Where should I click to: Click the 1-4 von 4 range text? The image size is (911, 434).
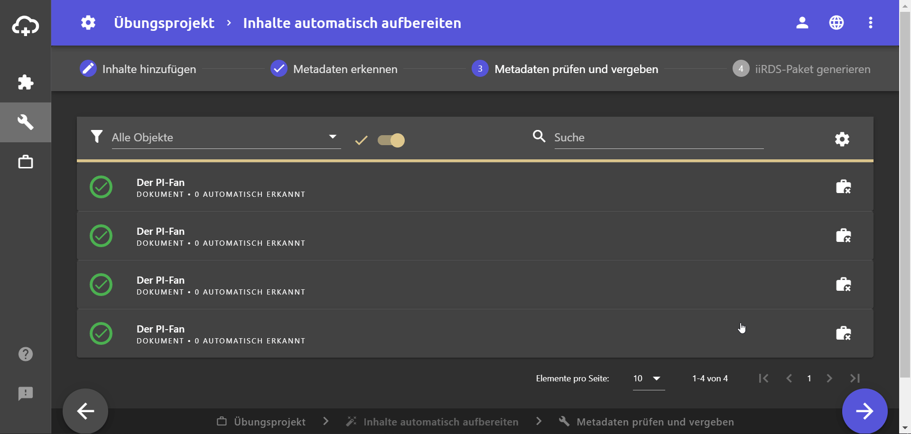coord(710,378)
